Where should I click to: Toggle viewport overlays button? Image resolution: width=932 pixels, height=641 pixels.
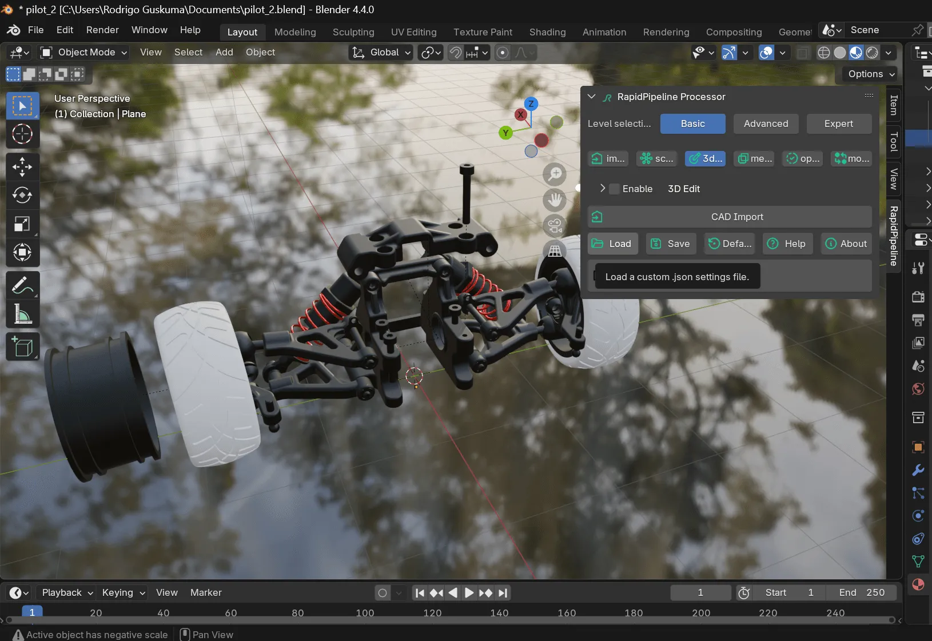766,53
